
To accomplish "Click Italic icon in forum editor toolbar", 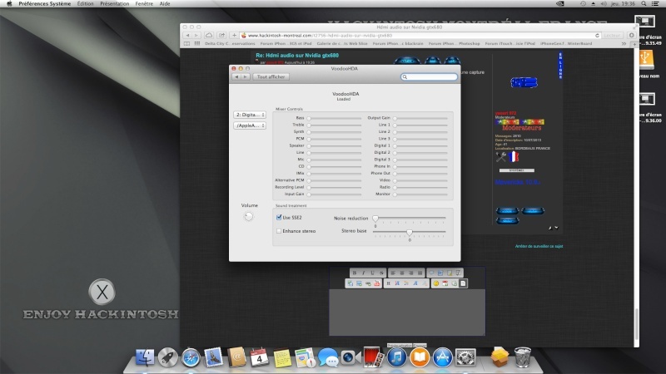I will coord(363,273).
